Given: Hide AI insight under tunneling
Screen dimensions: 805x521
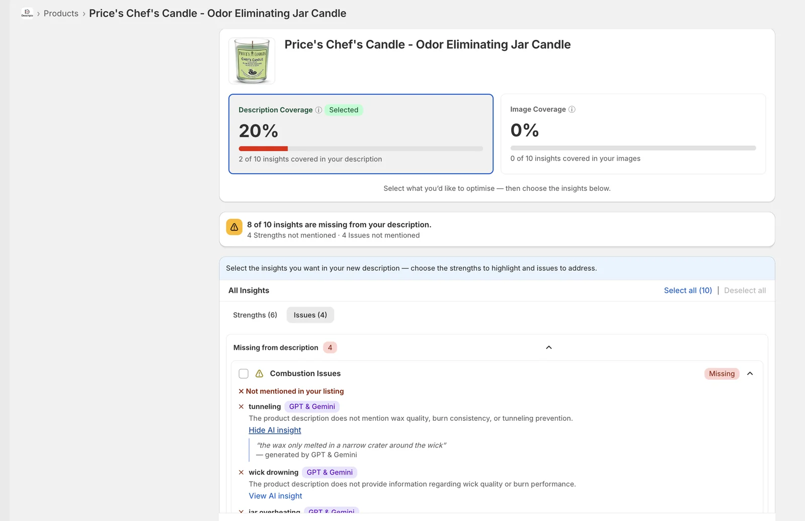Looking at the screenshot, I should tap(275, 430).
